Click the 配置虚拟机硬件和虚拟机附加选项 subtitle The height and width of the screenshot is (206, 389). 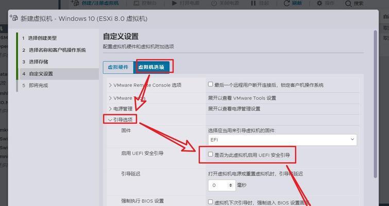coord(138,46)
